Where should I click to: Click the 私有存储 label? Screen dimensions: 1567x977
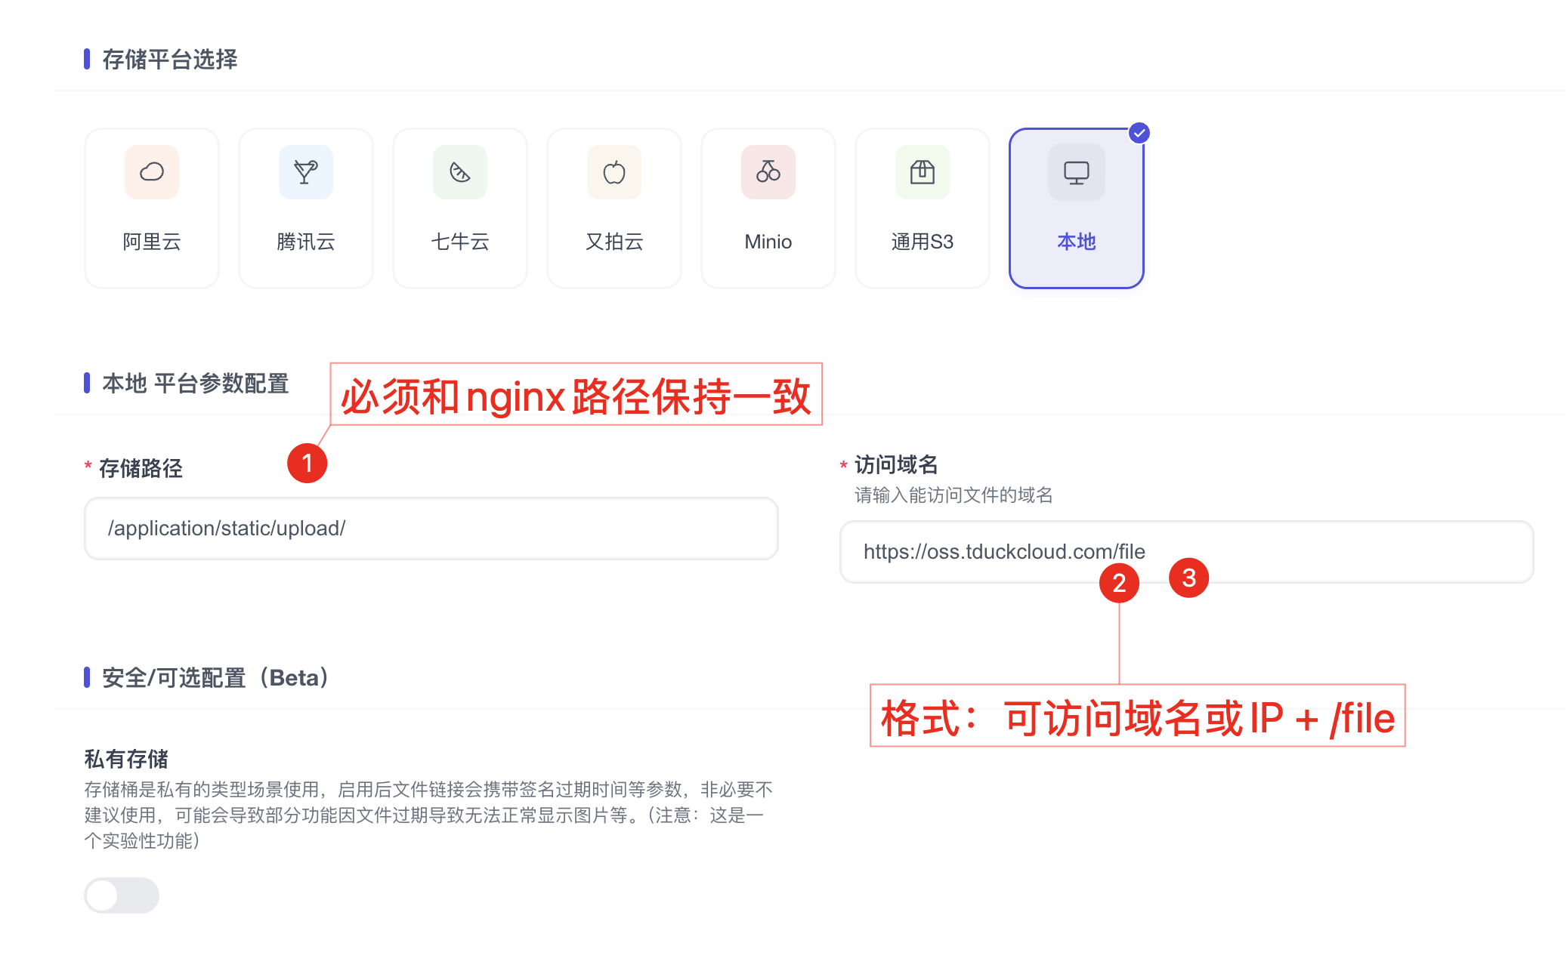pyautogui.click(x=126, y=759)
